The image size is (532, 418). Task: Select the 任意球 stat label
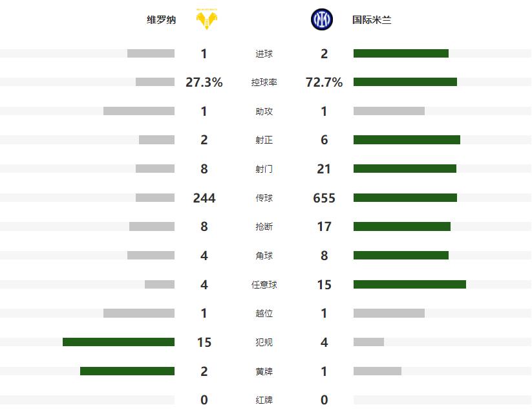click(264, 285)
